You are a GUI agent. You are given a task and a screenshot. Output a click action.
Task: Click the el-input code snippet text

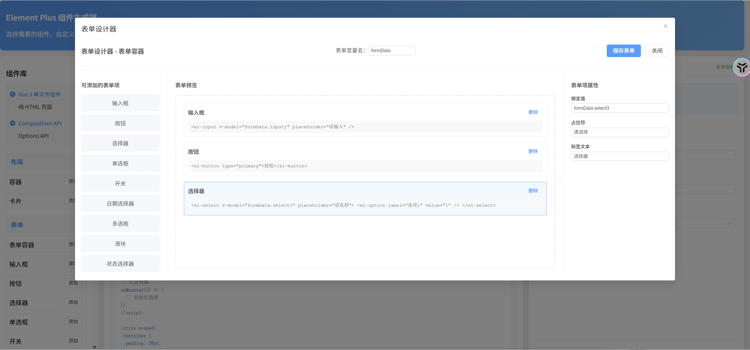pos(272,127)
